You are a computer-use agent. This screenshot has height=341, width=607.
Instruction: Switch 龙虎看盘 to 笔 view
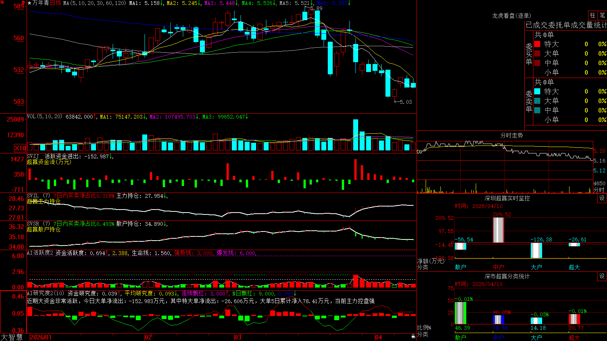602,15
